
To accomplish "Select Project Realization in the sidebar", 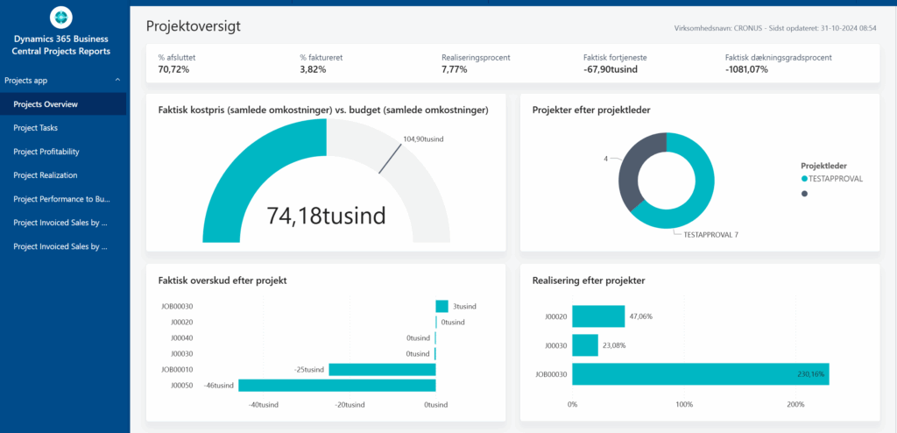I will click(46, 175).
